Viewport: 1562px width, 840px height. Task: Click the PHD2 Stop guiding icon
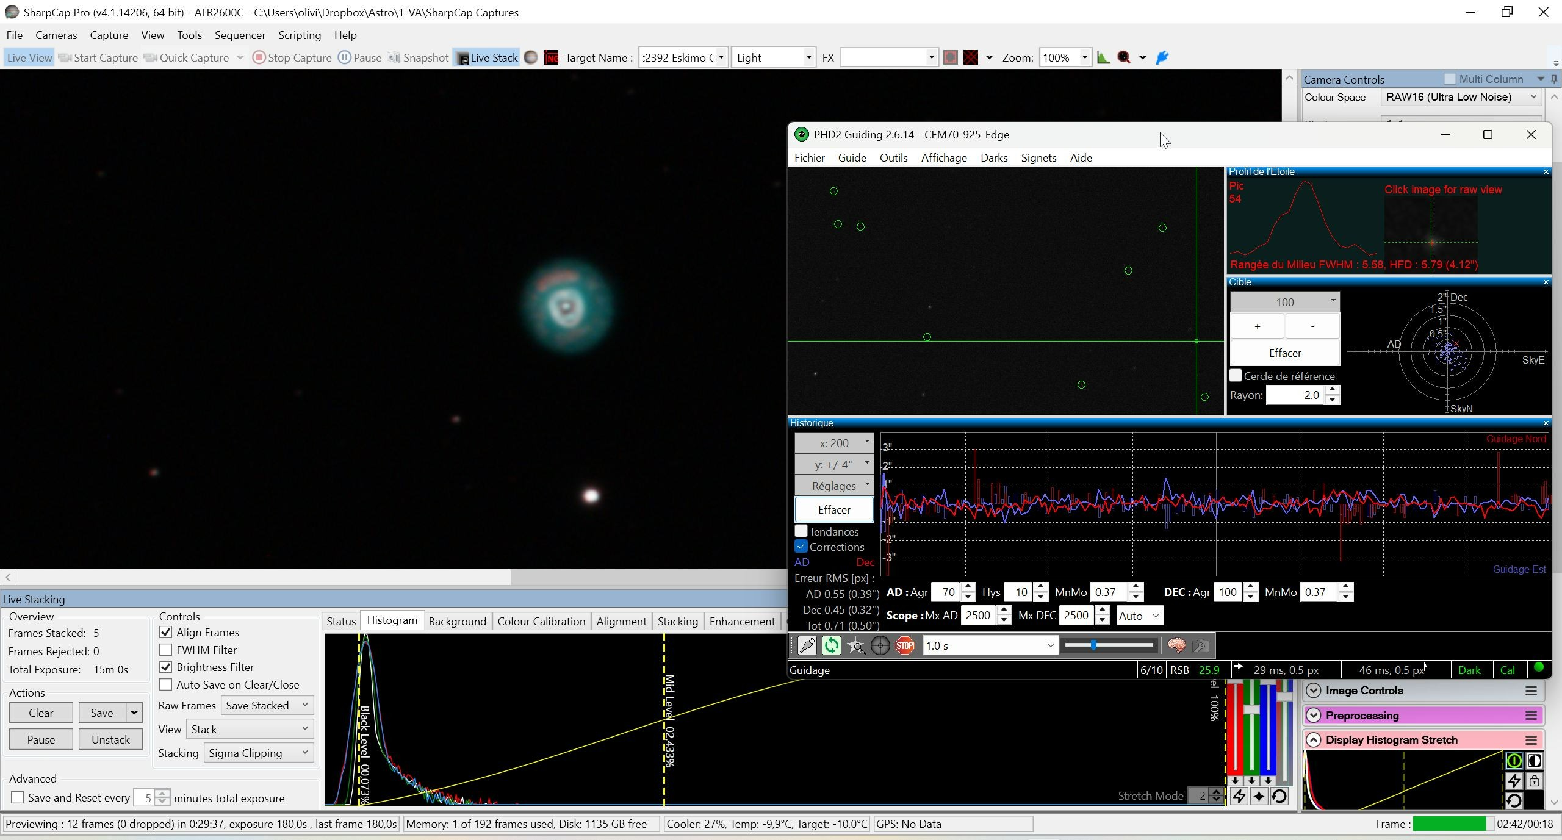tap(904, 645)
